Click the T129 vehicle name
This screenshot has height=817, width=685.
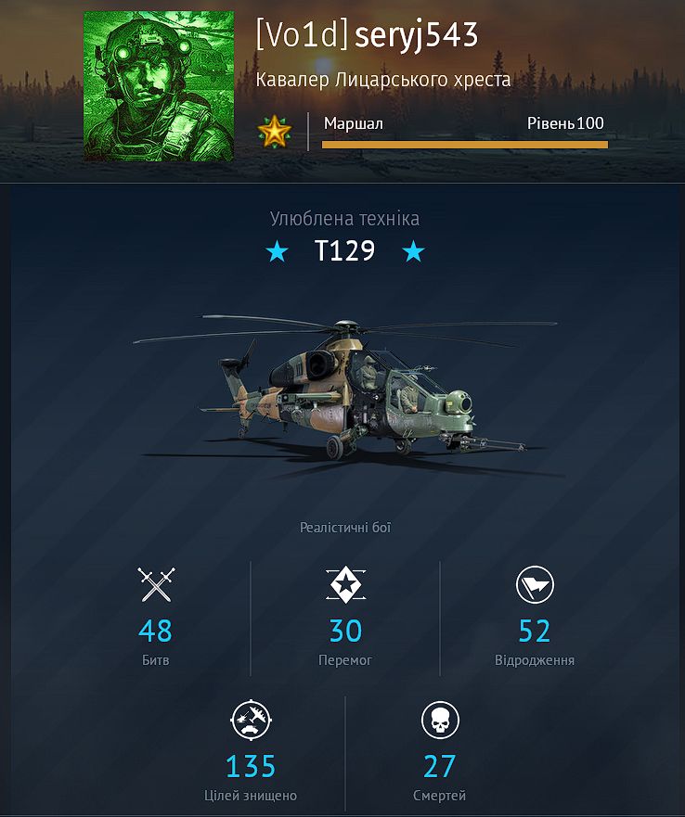point(345,250)
